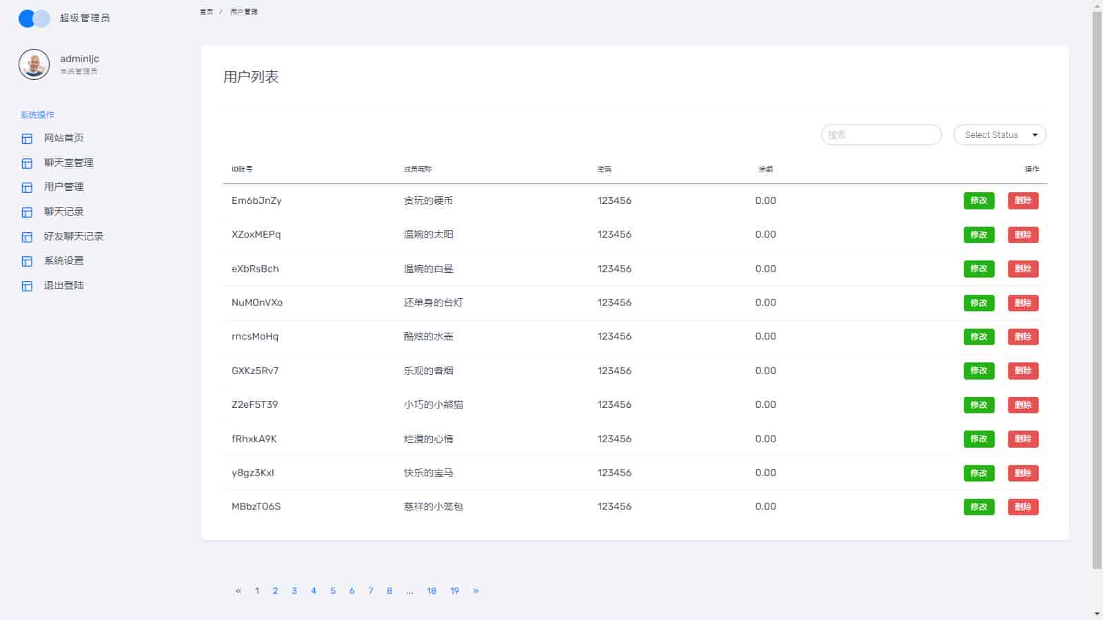Click the 首页 breadcrumb link
The image size is (1103, 620).
pos(206,12)
